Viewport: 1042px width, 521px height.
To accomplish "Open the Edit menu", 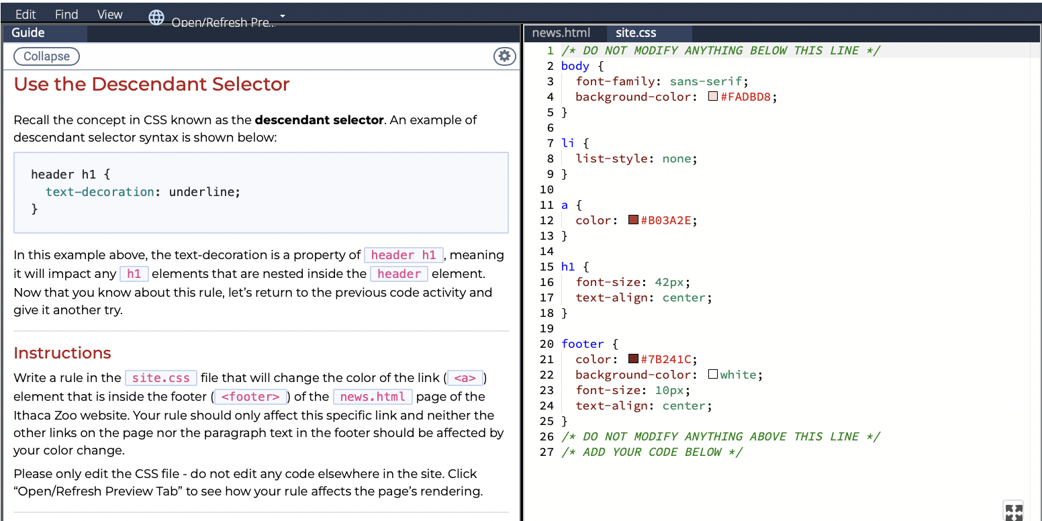I will pos(25,13).
